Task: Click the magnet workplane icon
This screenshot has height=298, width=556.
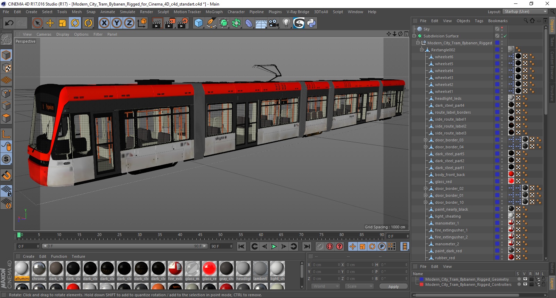Action: click(6, 175)
